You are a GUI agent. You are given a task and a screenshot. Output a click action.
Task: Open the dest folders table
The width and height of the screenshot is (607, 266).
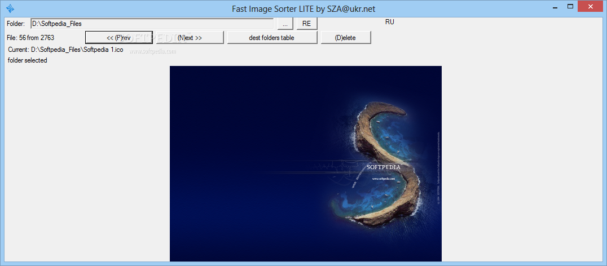point(272,38)
